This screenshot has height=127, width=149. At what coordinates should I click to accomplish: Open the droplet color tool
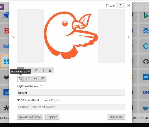point(50,71)
